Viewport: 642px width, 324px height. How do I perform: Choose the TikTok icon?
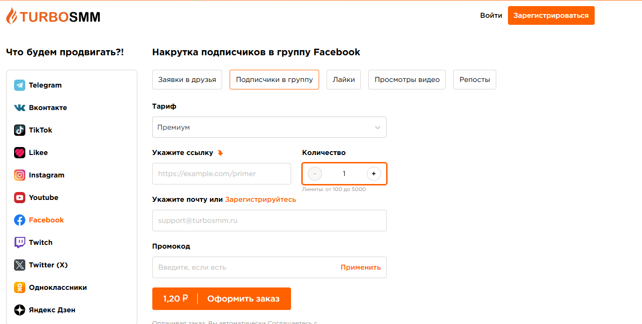[x=20, y=130]
